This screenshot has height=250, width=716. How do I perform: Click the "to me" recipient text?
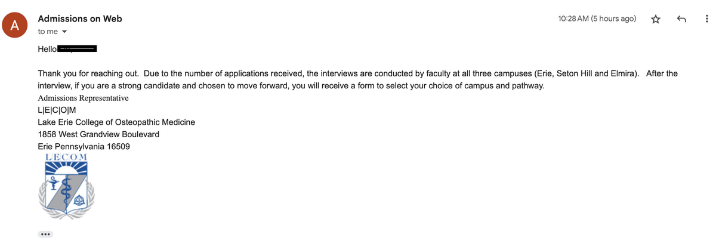48,32
